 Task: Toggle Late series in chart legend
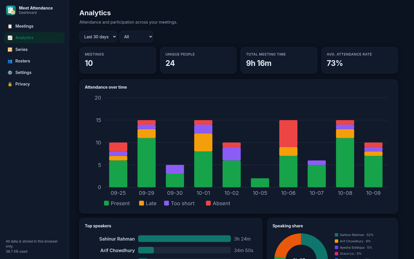tap(148, 203)
